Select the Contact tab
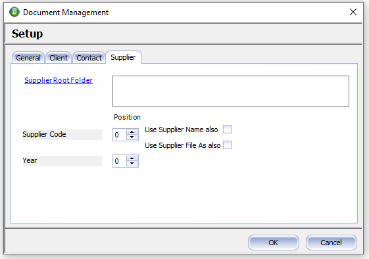The image size is (369, 259). click(x=89, y=58)
